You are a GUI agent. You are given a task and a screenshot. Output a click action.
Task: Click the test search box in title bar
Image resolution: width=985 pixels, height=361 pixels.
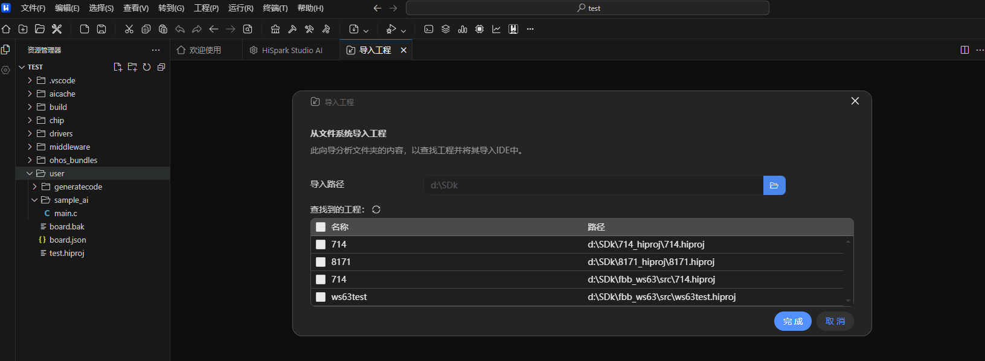pyautogui.click(x=588, y=8)
